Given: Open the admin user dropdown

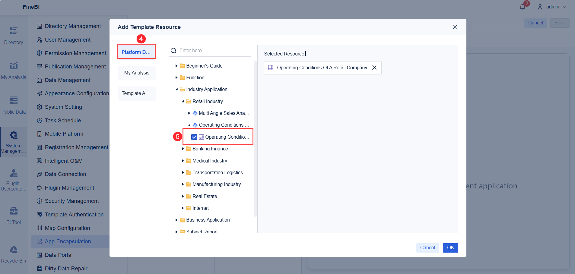Looking at the screenshot, I should [x=552, y=7].
